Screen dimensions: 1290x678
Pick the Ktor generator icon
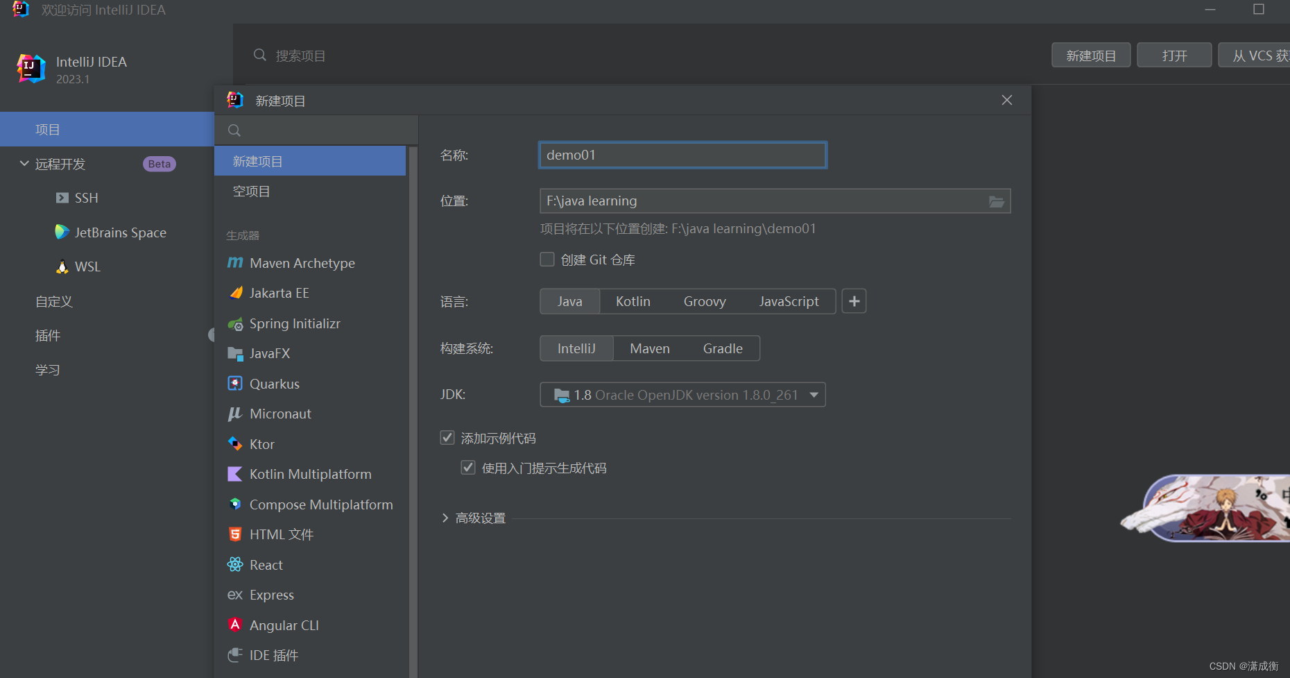click(236, 444)
